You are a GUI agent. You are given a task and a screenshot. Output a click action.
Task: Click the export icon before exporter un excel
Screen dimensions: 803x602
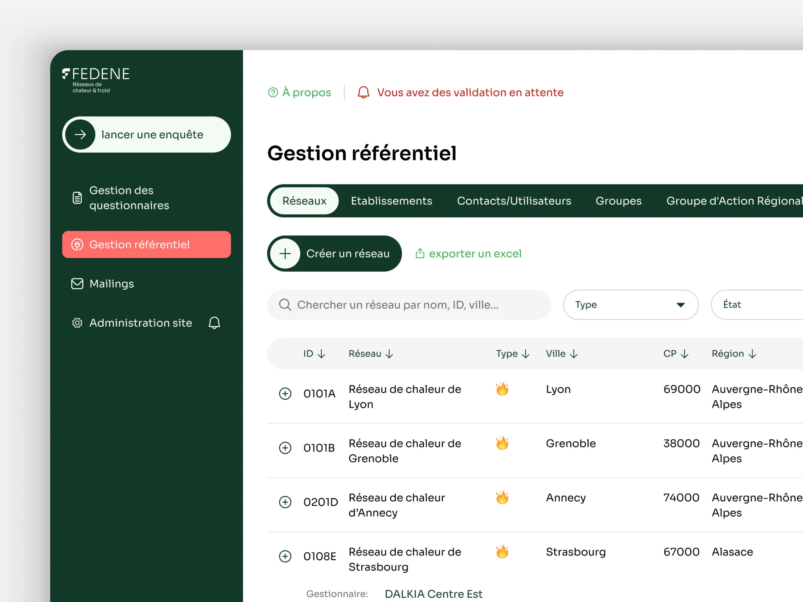tap(420, 254)
